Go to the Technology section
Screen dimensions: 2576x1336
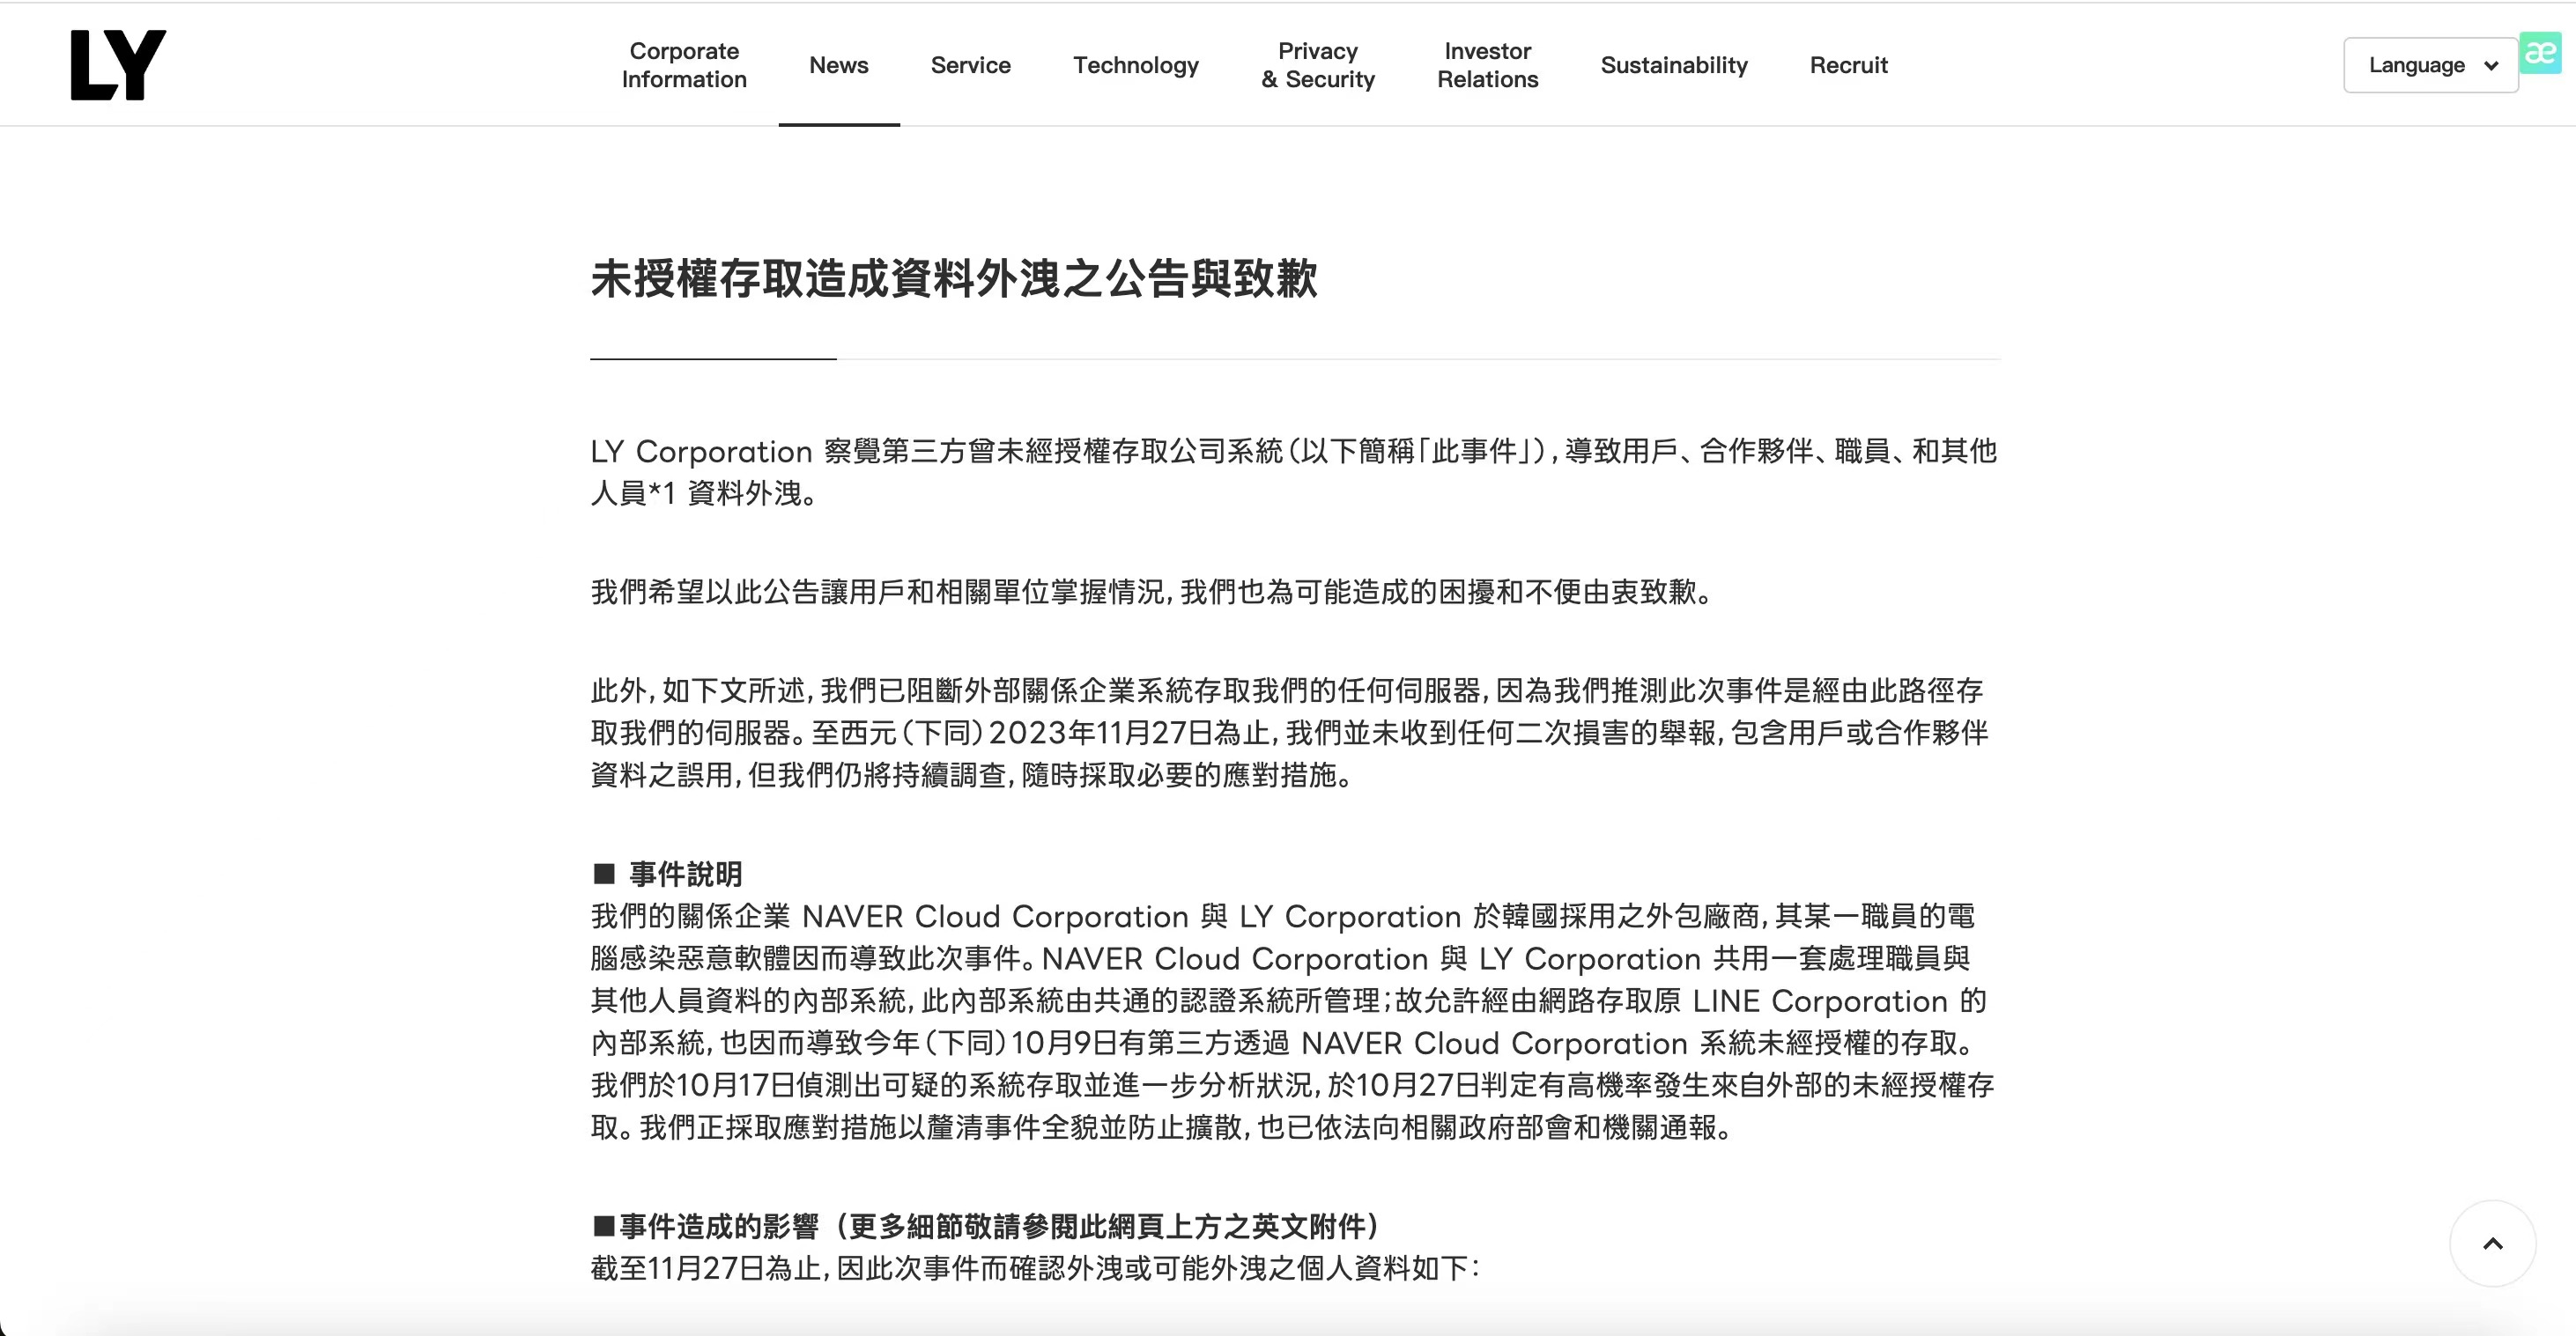point(1136,65)
